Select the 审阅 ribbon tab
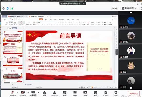142x97 pixels. click(68, 19)
